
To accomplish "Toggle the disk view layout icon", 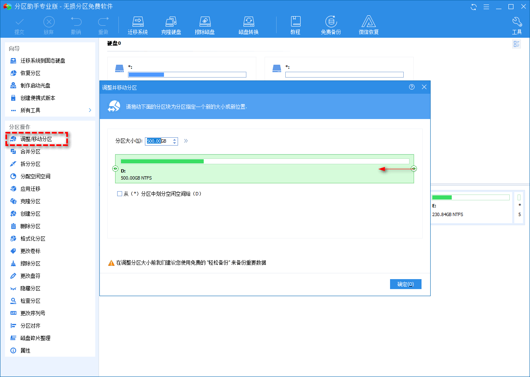I will coord(517,44).
